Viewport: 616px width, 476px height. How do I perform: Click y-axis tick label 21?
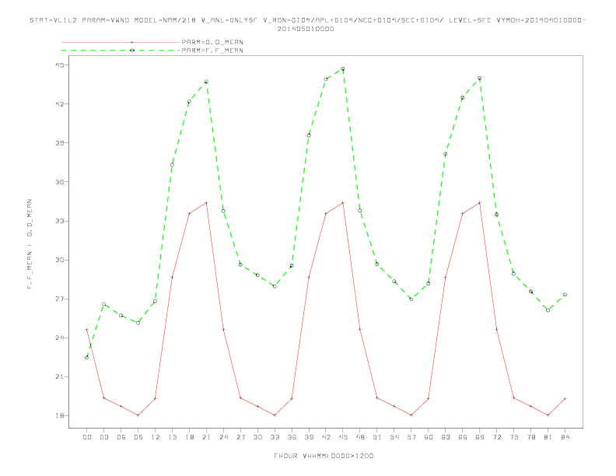(59, 376)
